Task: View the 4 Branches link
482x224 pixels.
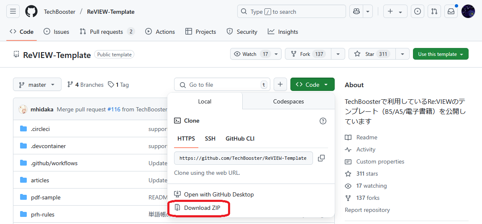Action: coord(85,85)
